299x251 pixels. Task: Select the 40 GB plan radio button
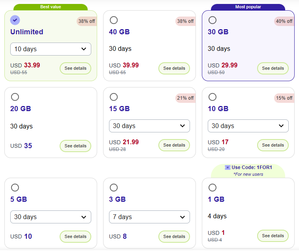(x=114, y=20)
